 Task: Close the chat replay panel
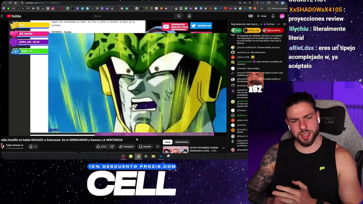(284, 24)
